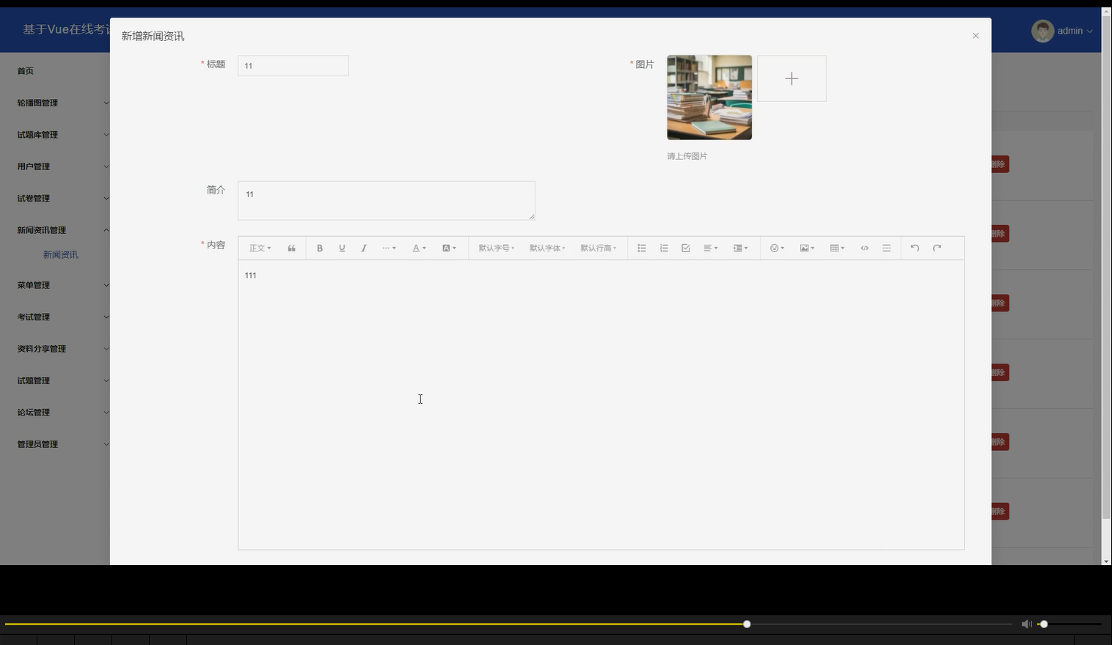The width and height of the screenshot is (1112, 645).
Task: Open the 正文 heading style dropdown
Action: click(260, 248)
